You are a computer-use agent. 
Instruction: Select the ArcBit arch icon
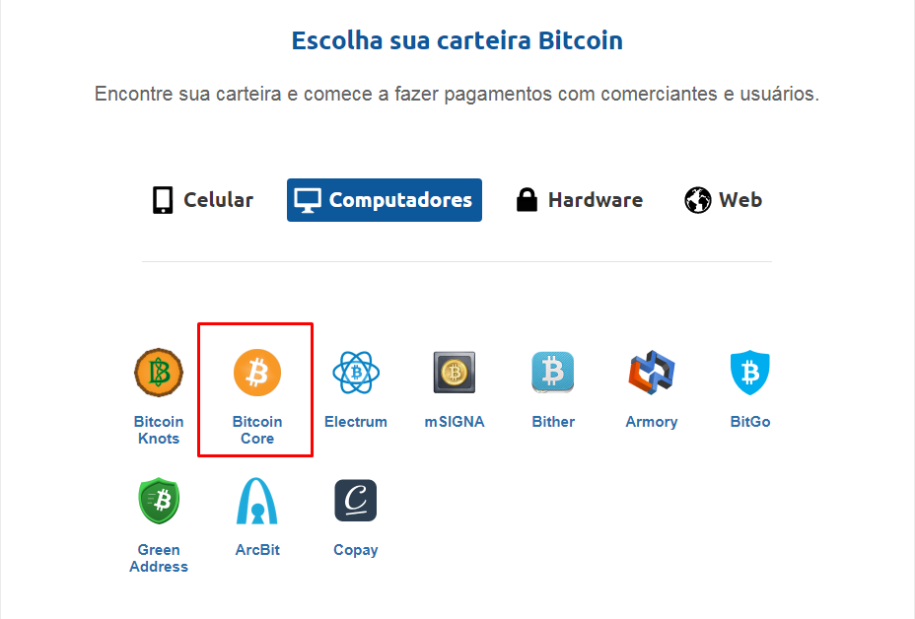pyautogui.click(x=257, y=501)
